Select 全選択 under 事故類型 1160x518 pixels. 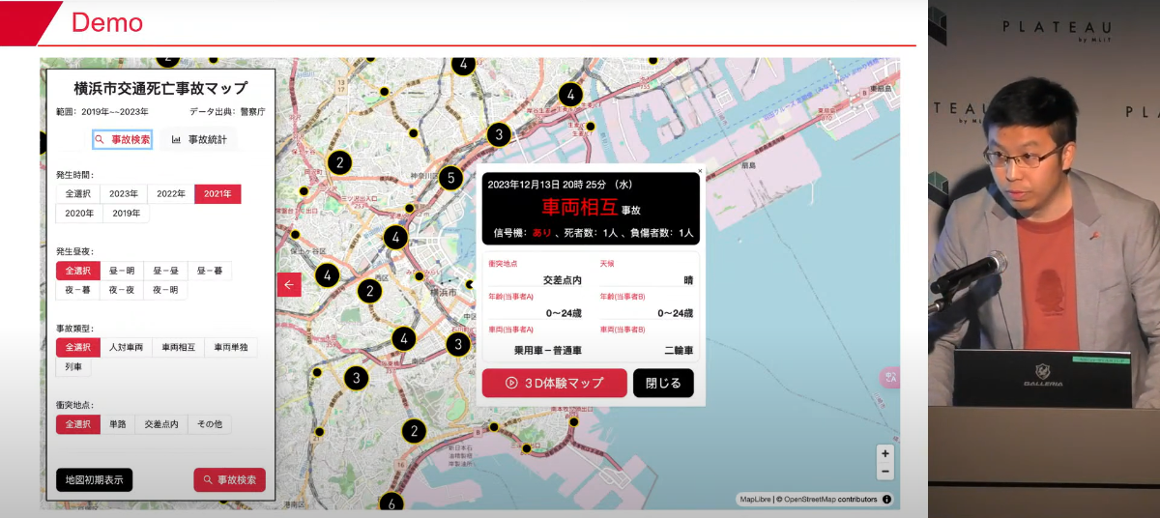click(x=77, y=347)
